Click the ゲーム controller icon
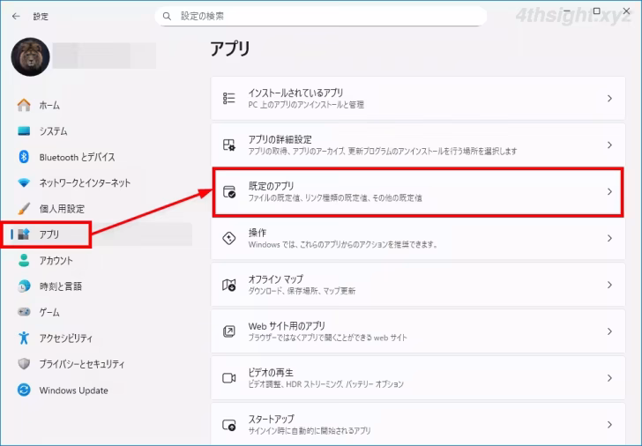The image size is (642, 446). 24,312
